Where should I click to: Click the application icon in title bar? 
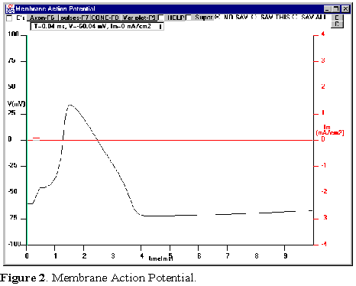tap(11, 9)
